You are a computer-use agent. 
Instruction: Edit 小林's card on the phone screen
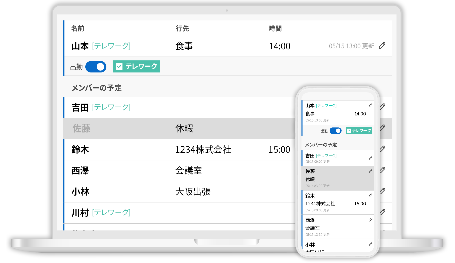tap(370, 244)
